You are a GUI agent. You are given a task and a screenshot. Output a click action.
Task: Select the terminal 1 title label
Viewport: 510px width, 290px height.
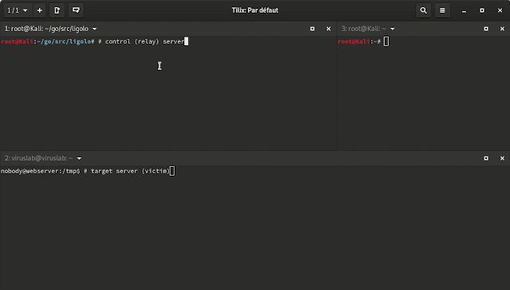[x=46, y=29]
